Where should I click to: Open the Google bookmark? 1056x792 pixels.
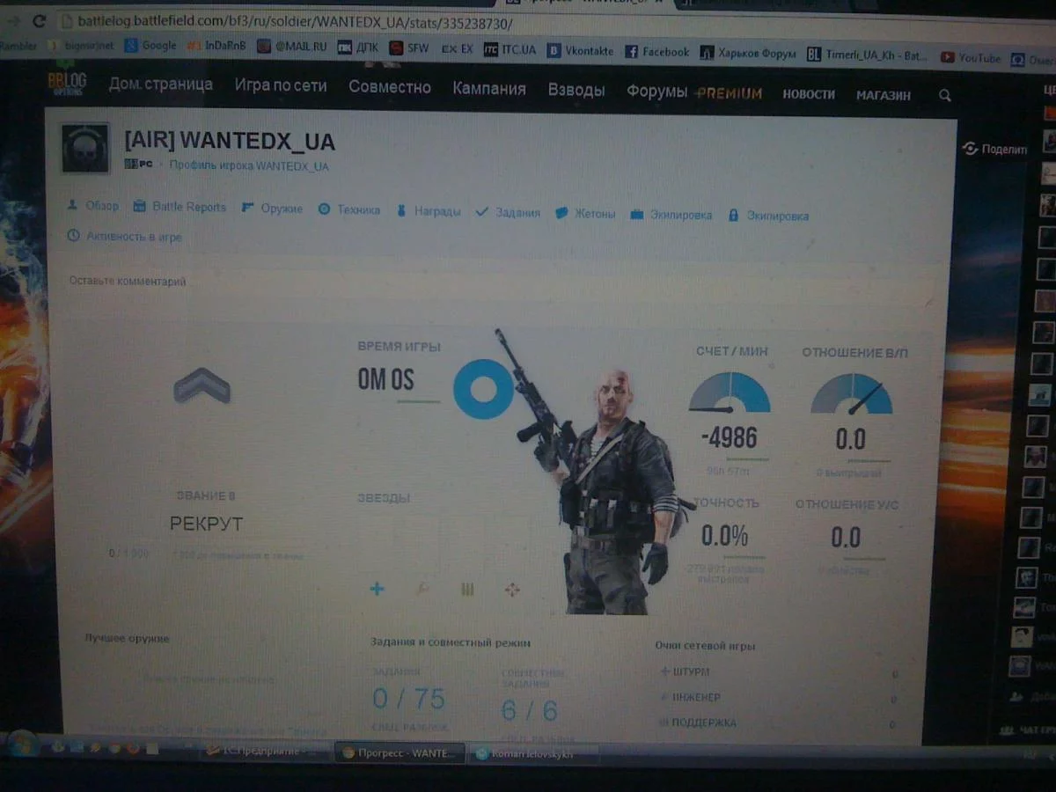150,45
